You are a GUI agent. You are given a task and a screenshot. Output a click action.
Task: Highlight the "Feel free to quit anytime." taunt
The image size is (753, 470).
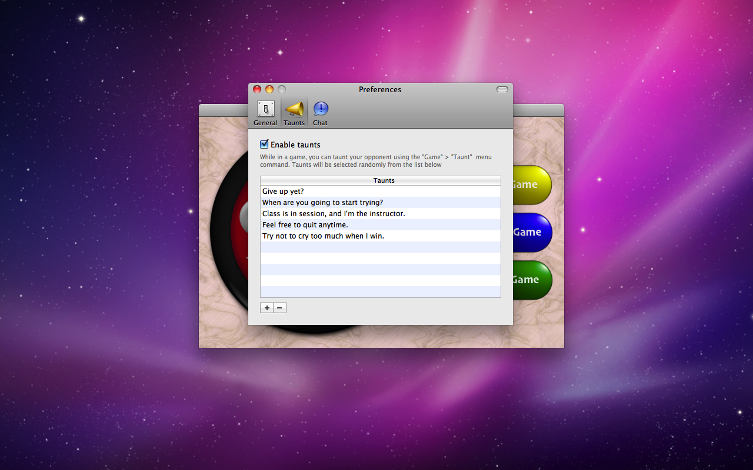click(305, 225)
